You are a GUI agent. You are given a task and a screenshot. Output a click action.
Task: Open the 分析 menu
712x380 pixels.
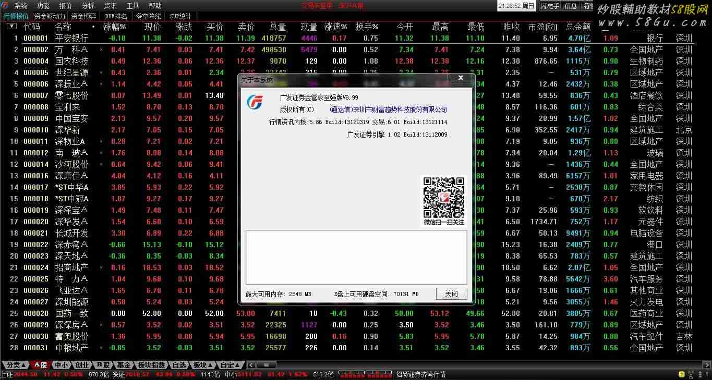(x=88, y=6)
